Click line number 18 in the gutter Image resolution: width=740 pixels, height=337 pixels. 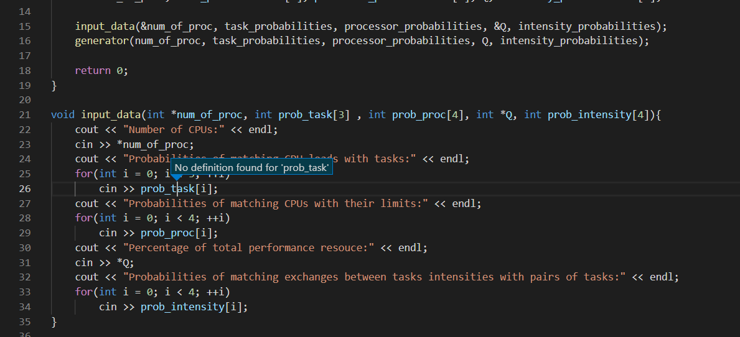click(24, 71)
